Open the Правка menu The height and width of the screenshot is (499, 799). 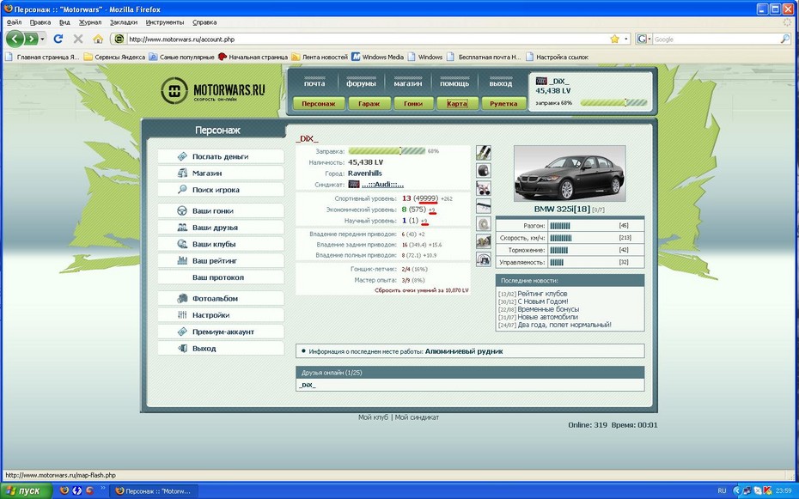pos(40,22)
